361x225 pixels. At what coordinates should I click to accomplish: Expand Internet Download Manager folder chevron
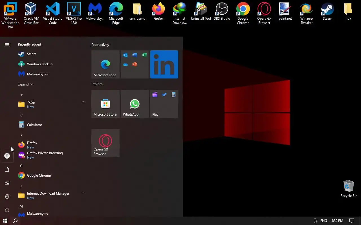(x=83, y=193)
